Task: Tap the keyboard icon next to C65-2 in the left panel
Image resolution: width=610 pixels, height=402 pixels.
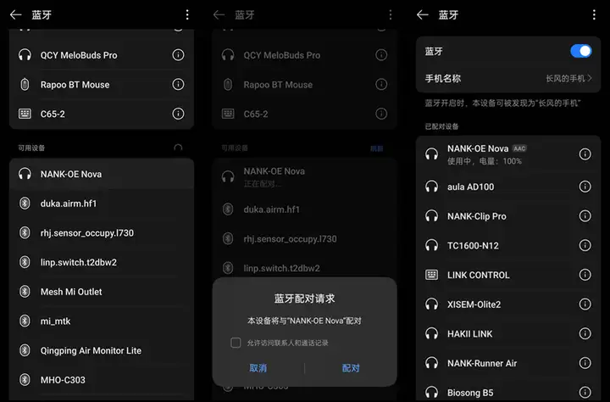Action: pos(25,114)
